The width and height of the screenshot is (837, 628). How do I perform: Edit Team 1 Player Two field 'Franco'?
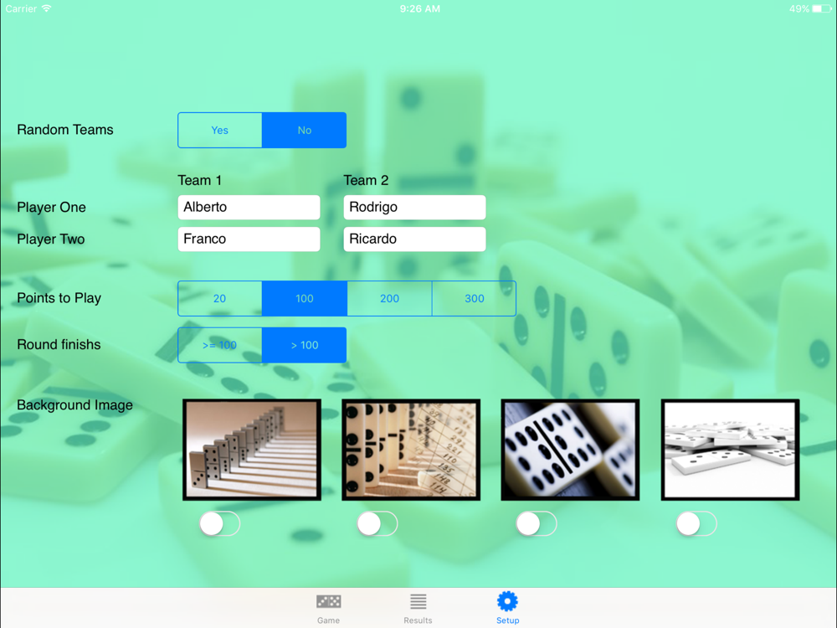point(249,239)
